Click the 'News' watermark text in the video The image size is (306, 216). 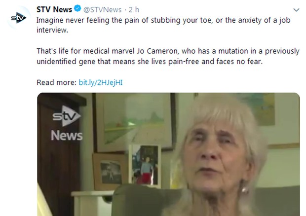point(67,136)
